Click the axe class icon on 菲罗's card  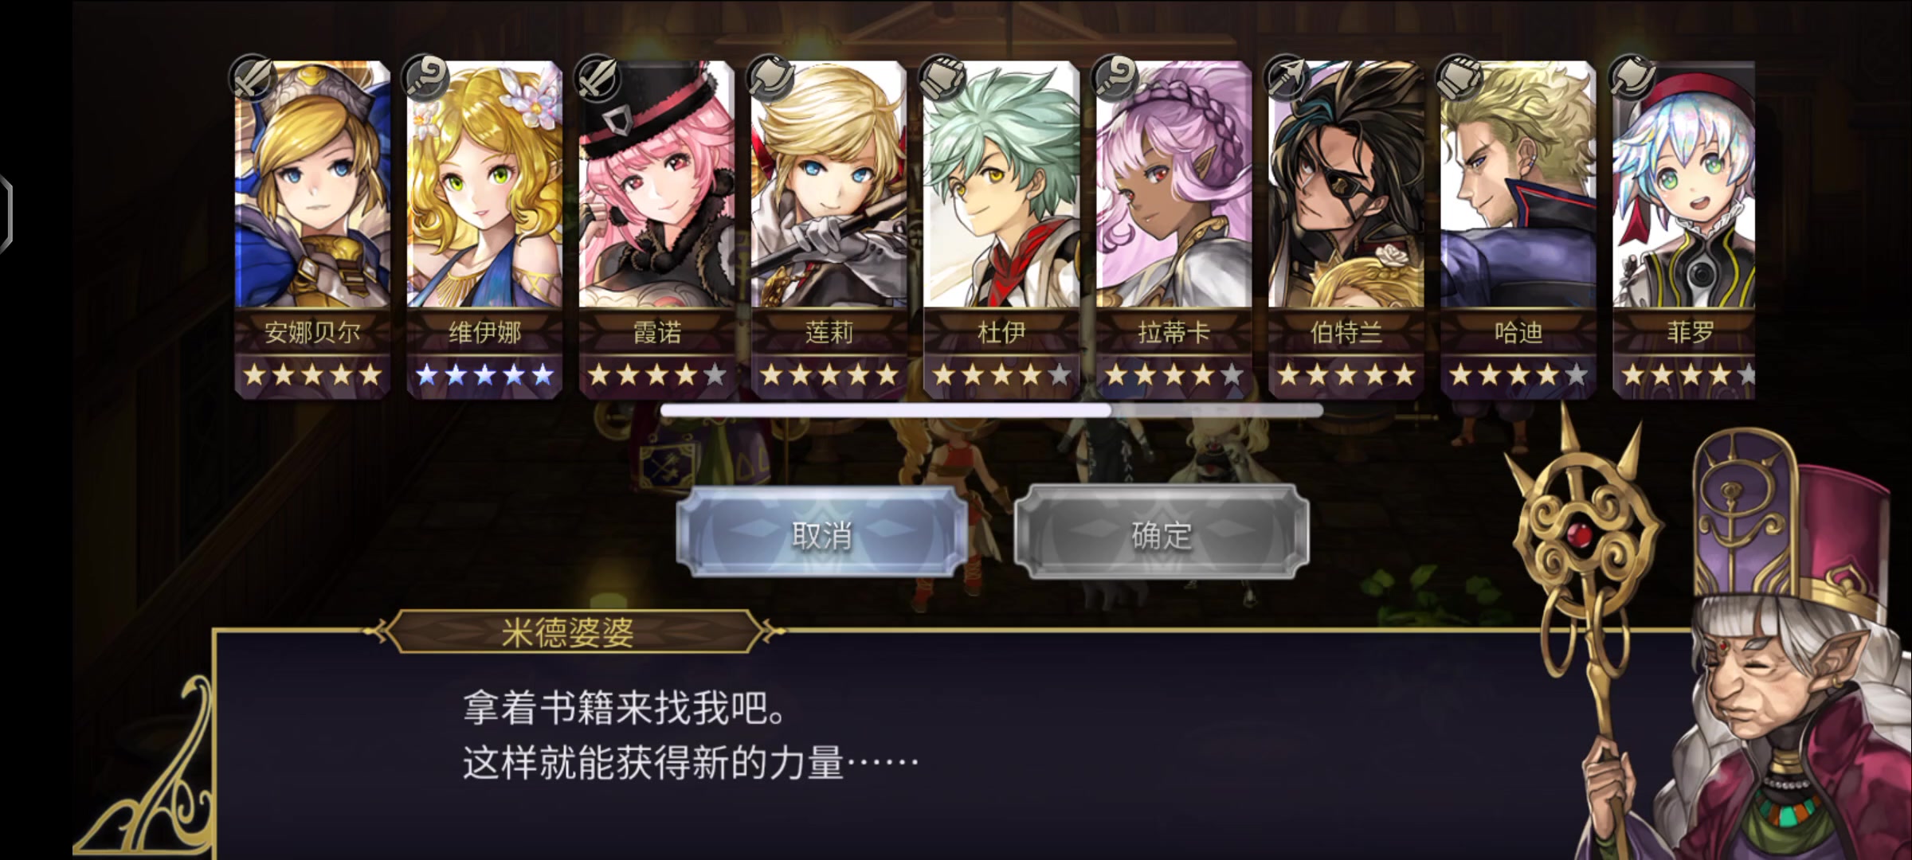tap(1631, 77)
